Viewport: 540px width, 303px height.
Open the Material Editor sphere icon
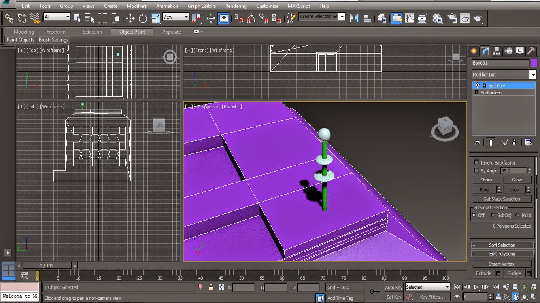437,18
